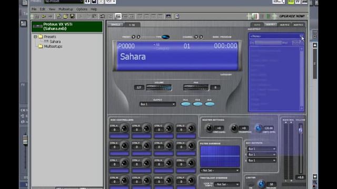Screen dimensions: 337x189
Task: Click the Help question mark toolbar icon
Action: [x=177, y=16]
